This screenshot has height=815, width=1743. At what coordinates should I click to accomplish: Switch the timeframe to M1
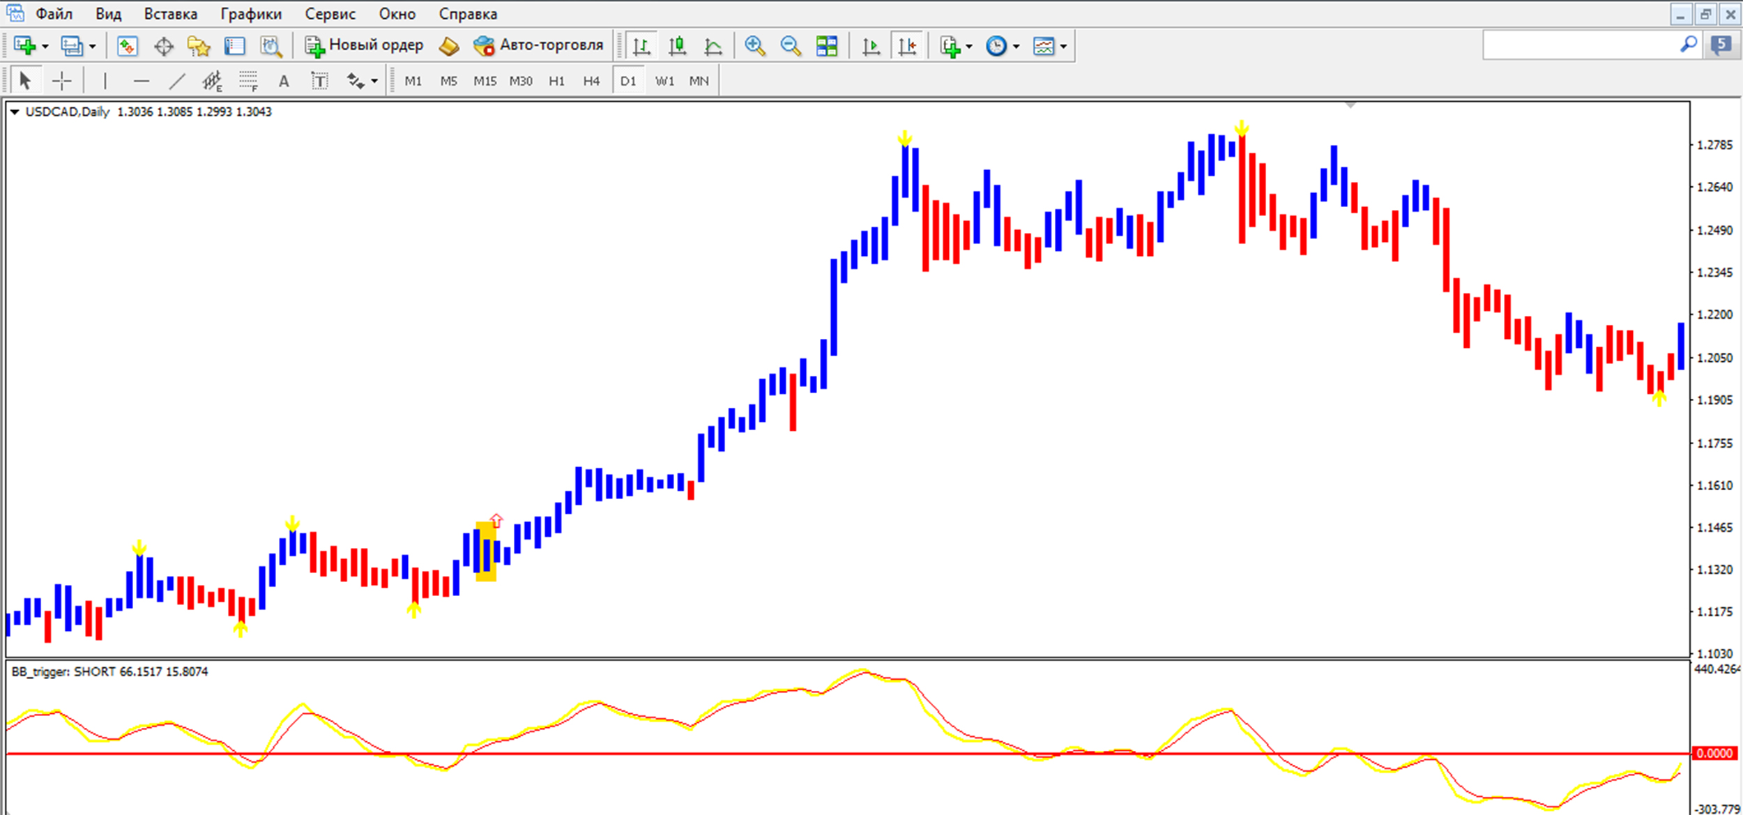[413, 81]
